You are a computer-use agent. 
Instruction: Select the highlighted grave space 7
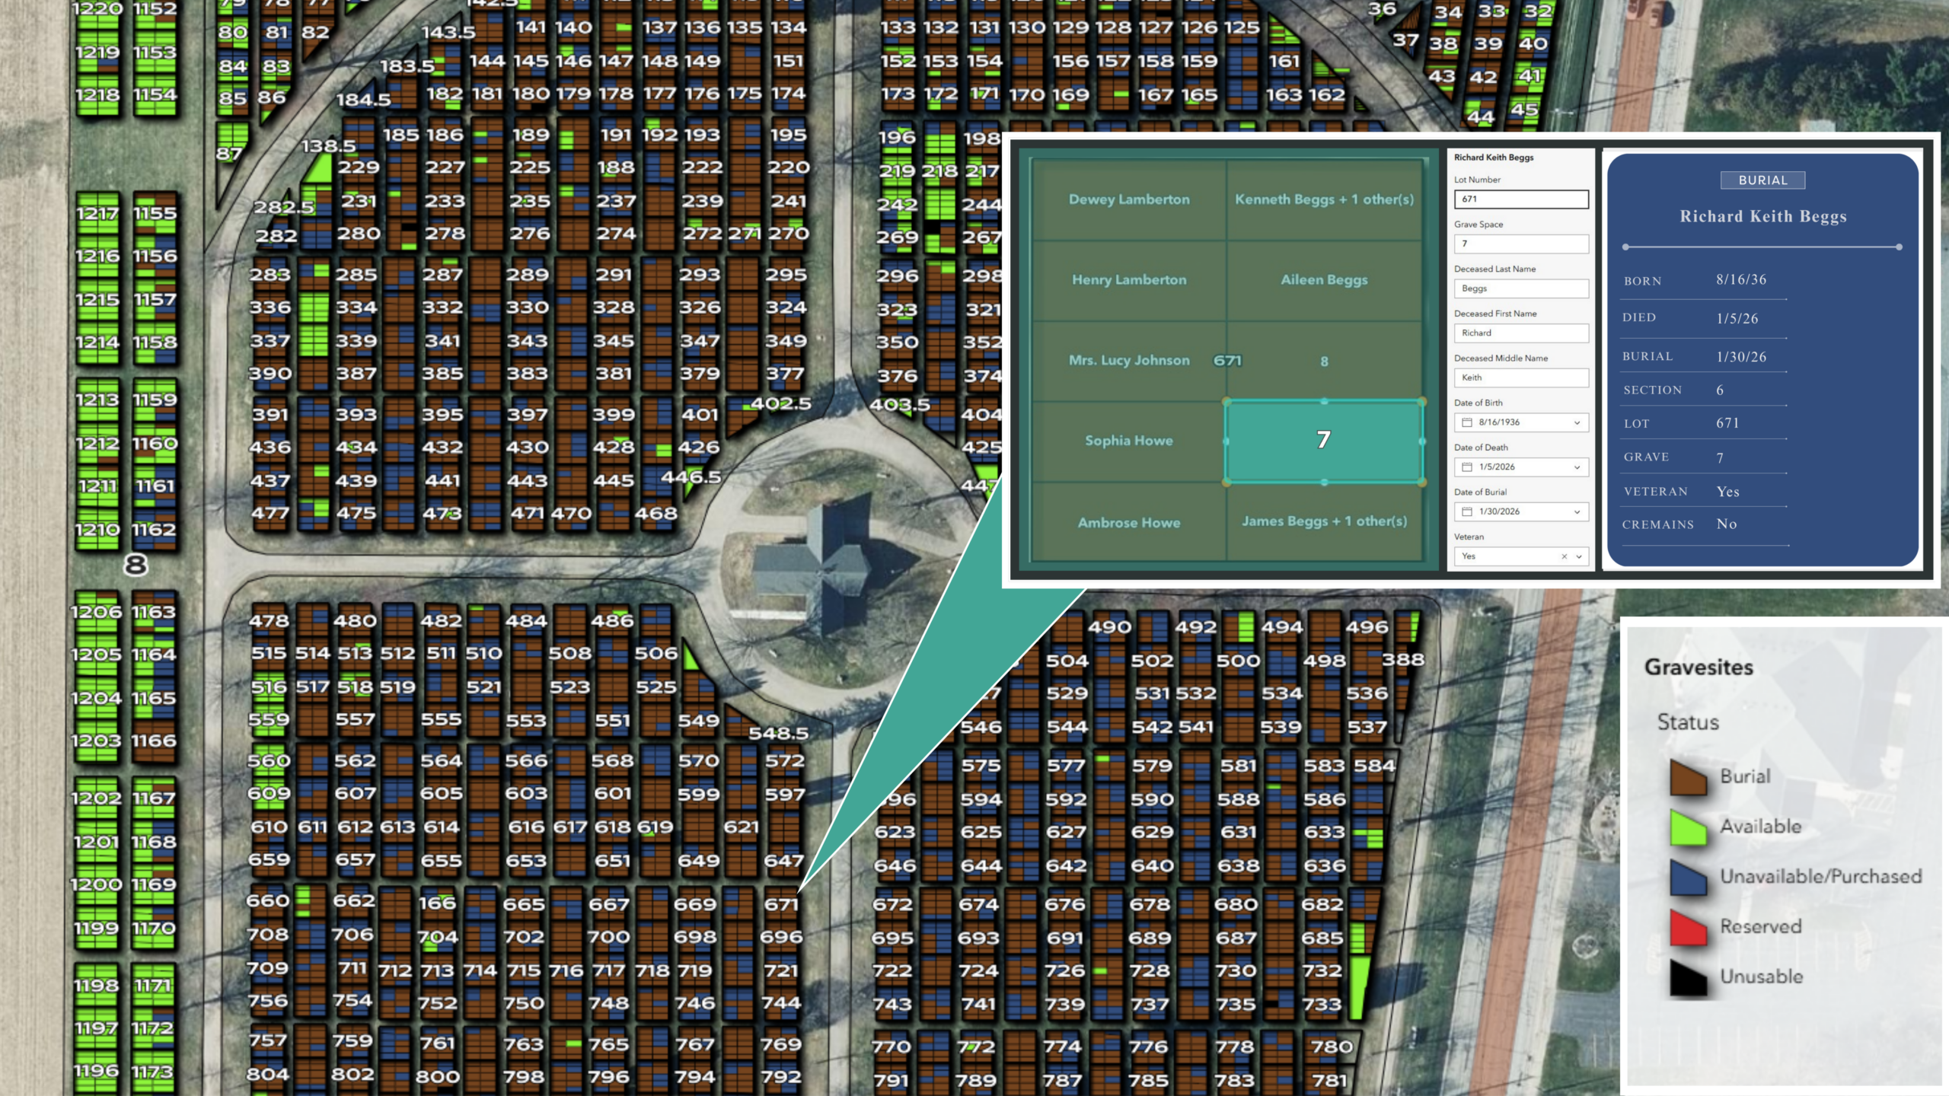point(1324,441)
